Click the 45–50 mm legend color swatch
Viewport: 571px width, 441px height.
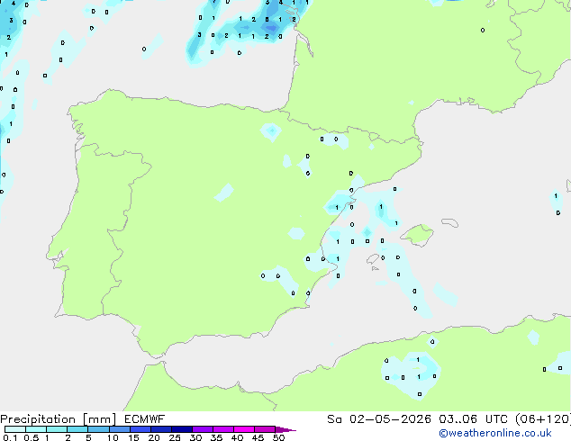pyautogui.click(x=265, y=429)
